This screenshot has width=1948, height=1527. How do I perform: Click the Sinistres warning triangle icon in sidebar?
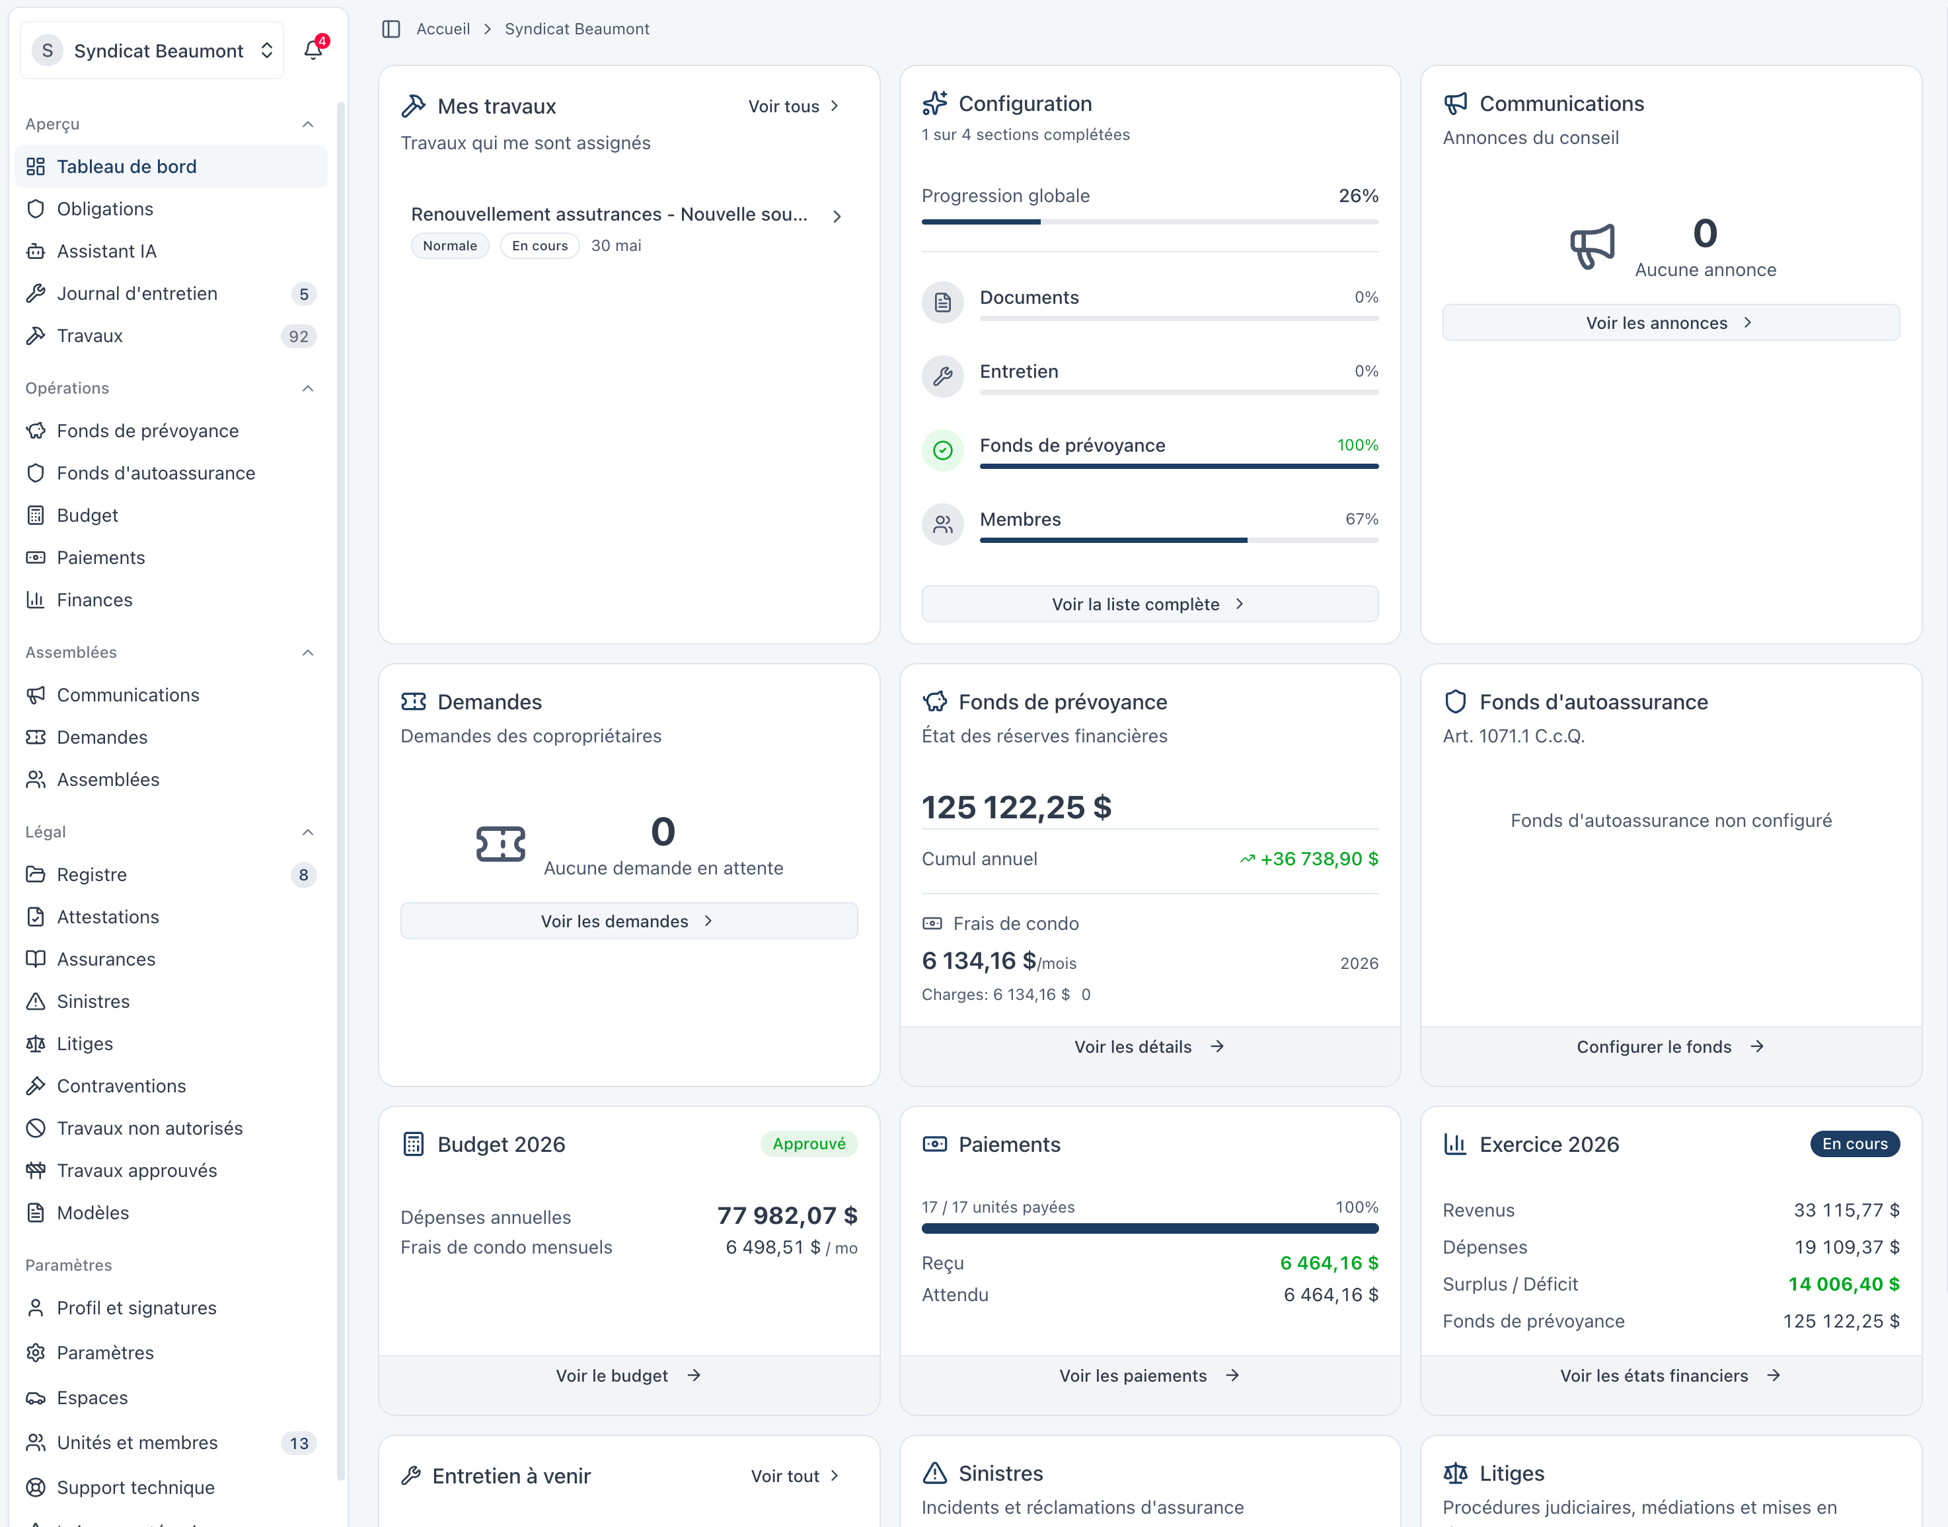click(x=36, y=1001)
